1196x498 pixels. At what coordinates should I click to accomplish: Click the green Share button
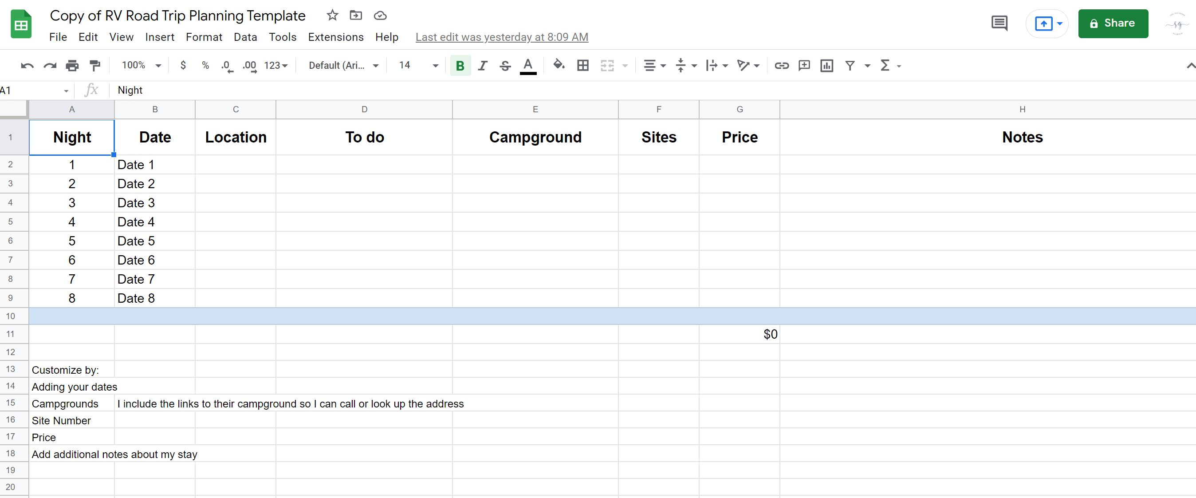coord(1113,23)
